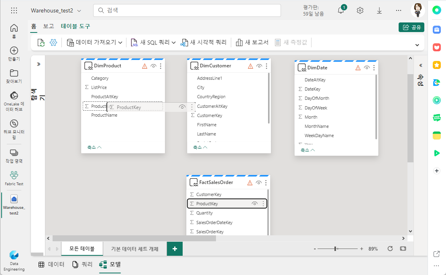Switch to 쿼리 view
This screenshot has height=275, width=446.
[82, 265]
